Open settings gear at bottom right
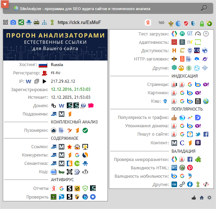 tap(209, 198)
